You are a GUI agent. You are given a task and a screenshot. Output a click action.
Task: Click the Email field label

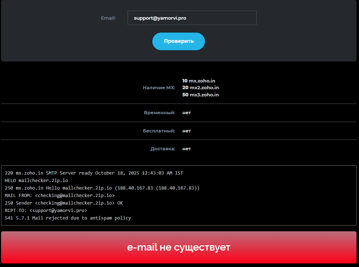click(108, 18)
